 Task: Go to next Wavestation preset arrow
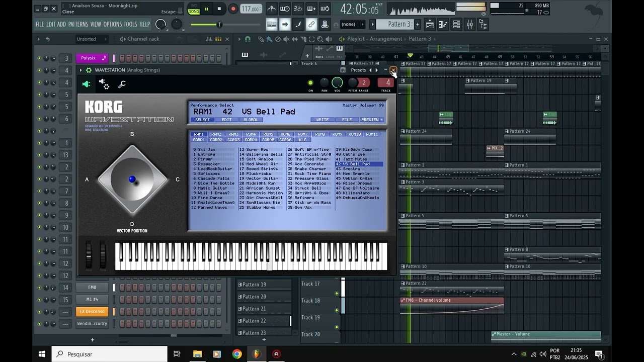(376, 70)
